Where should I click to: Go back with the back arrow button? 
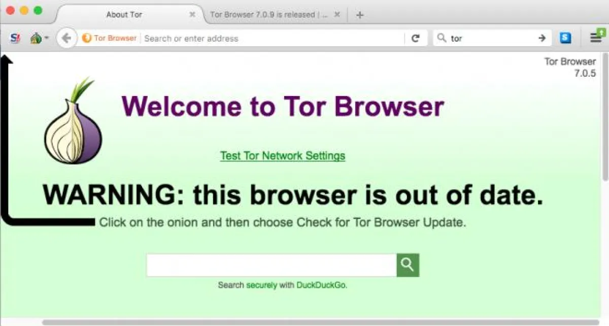66,38
